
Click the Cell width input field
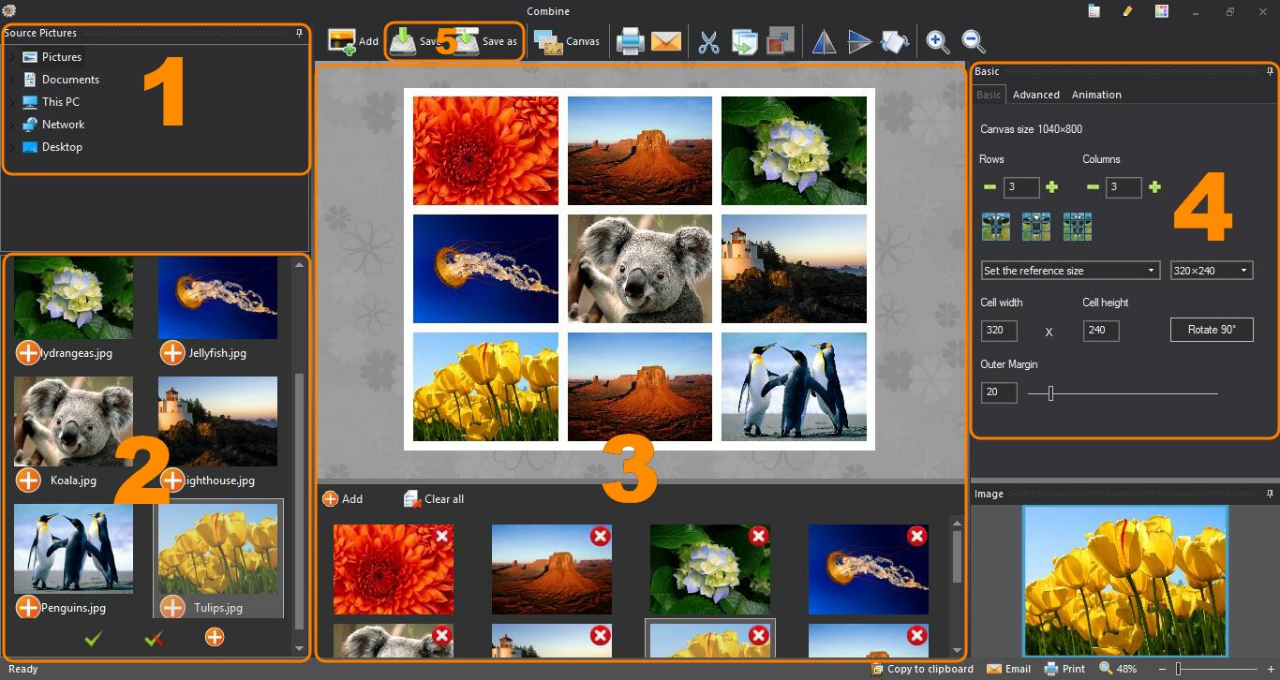pos(999,331)
